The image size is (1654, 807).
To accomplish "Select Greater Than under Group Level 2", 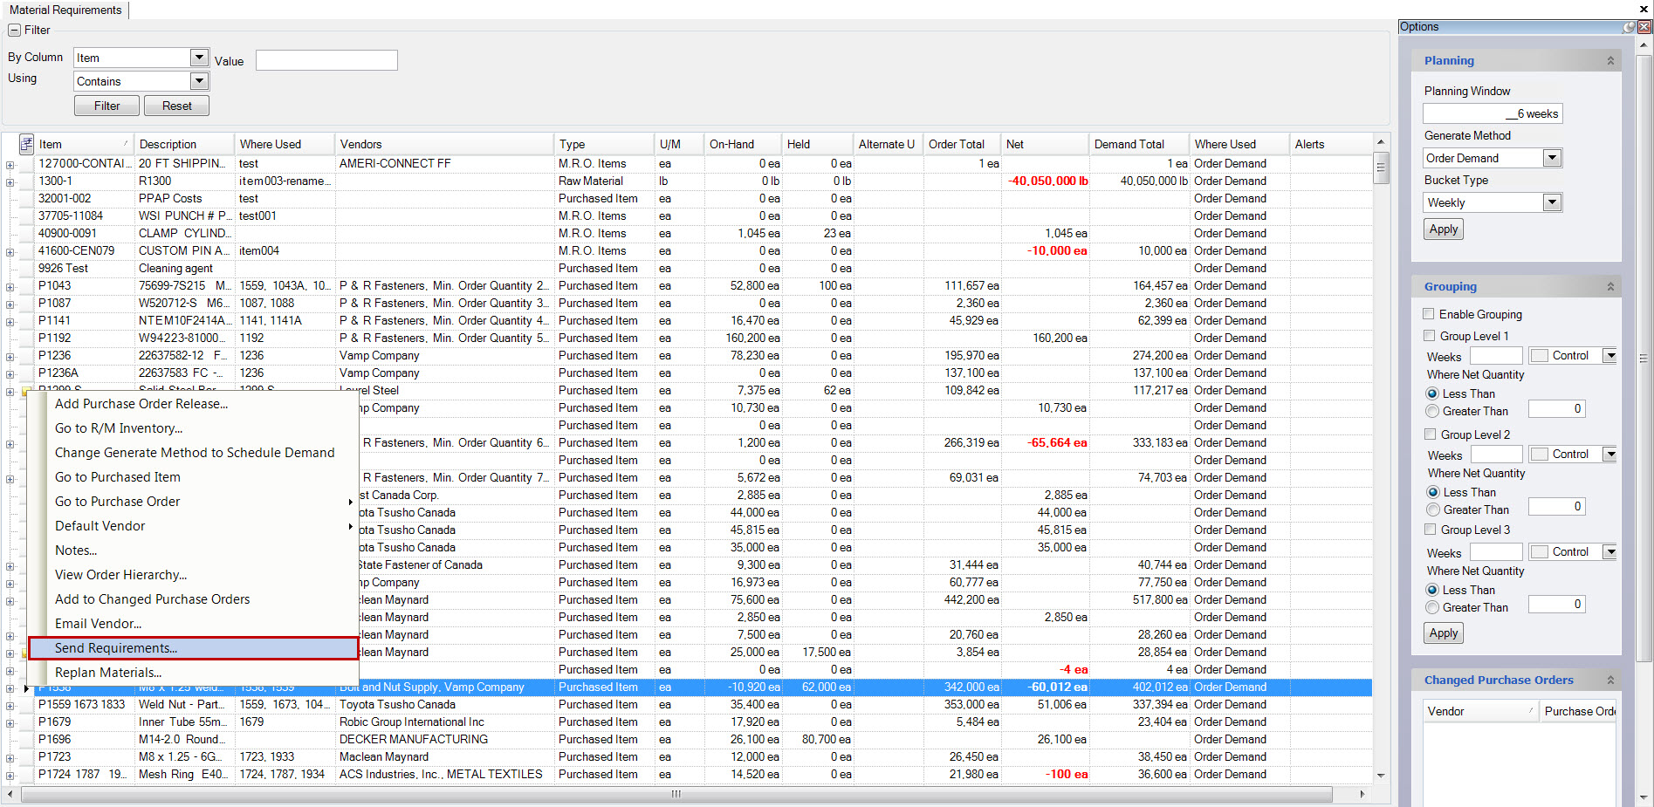I will point(1432,510).
